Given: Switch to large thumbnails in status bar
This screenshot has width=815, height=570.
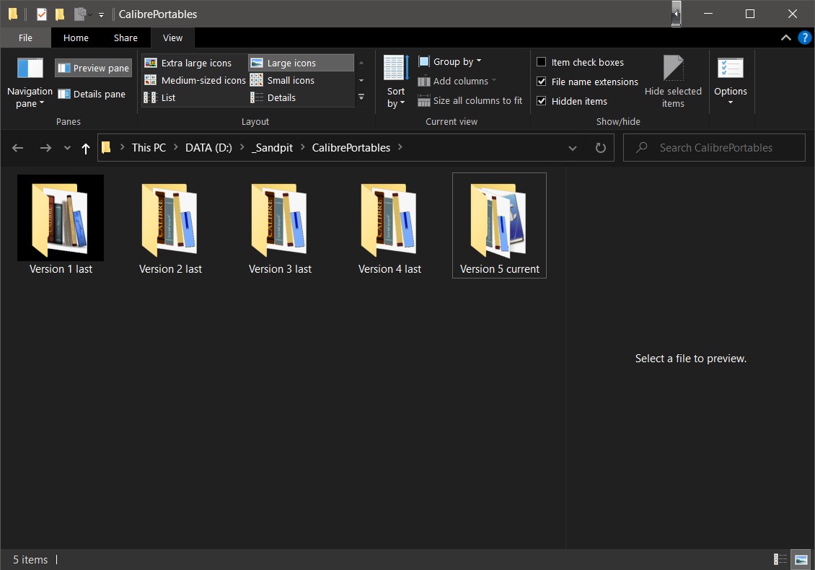Looking at the screenshot, I should pos(801,559).
